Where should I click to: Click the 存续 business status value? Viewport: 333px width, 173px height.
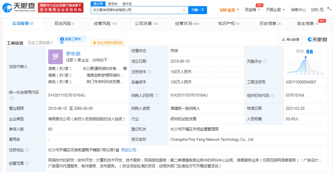tap(174, 51)
